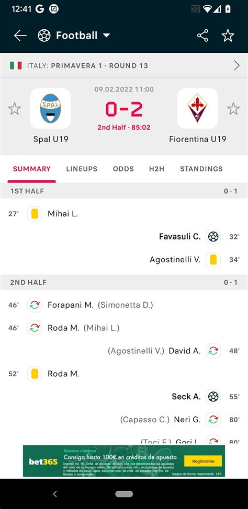The image size is (248, 509).
Task: Expand Italy Primavera 1 league chevron
Action: pos(237,65)
